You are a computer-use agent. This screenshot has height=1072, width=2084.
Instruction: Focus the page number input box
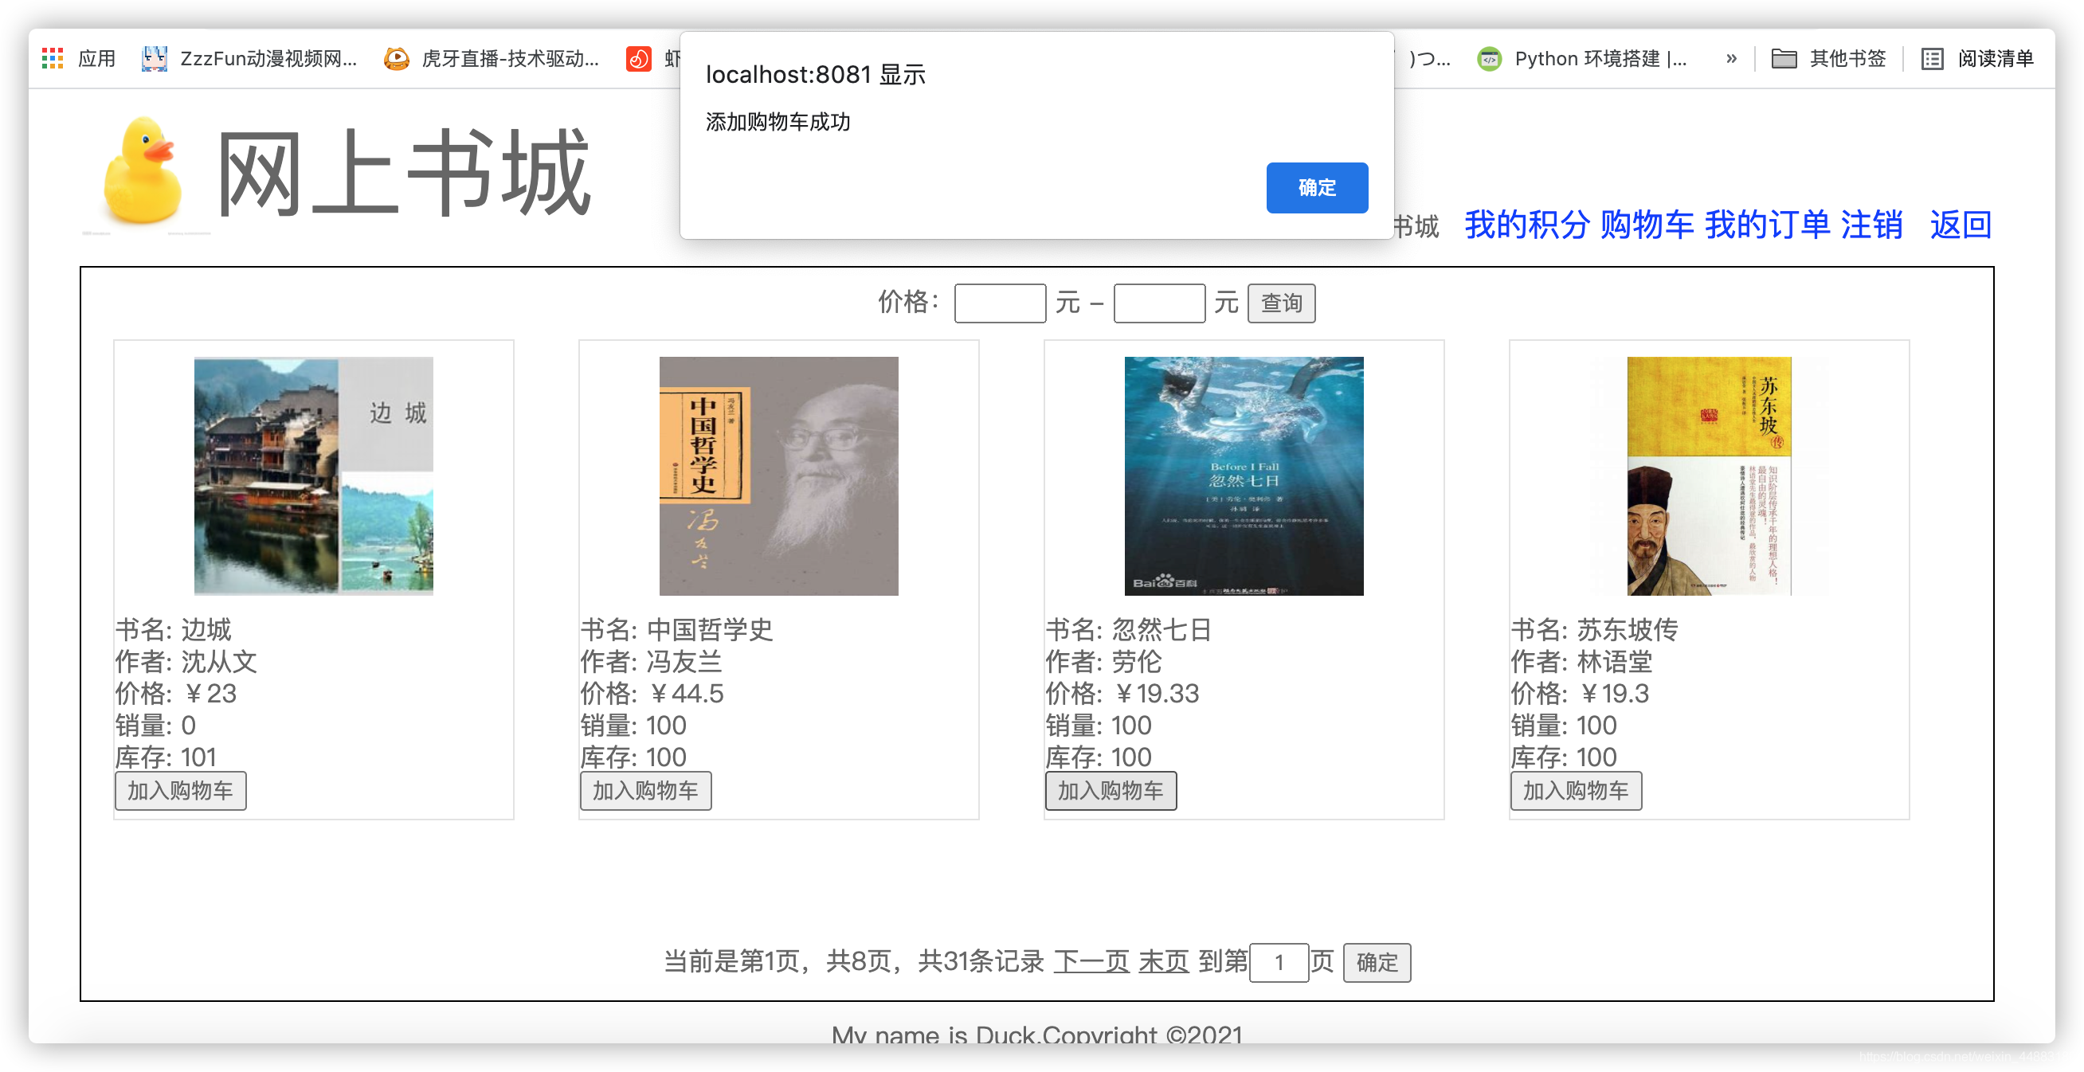click(x=1279, y=962)
